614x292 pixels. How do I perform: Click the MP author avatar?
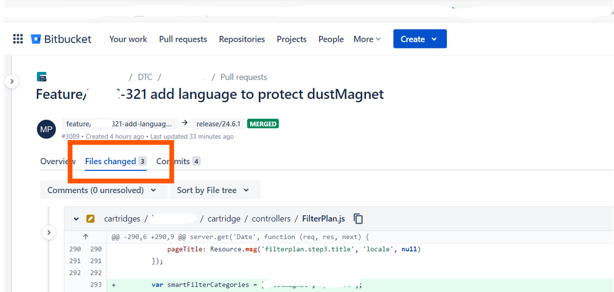tap(46, 129)
